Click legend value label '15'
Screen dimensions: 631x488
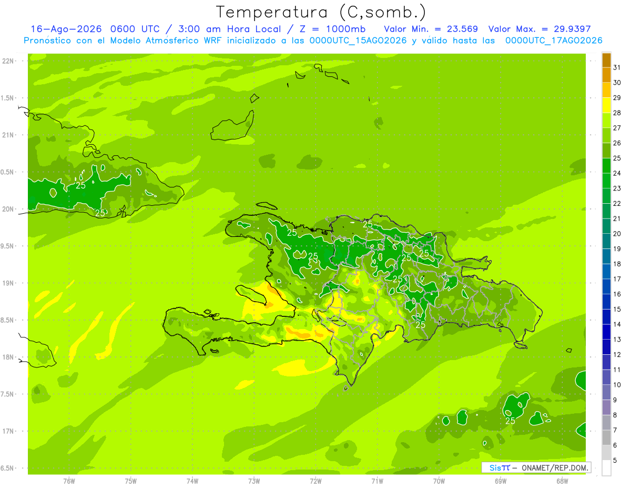click(x=617, y=309)
